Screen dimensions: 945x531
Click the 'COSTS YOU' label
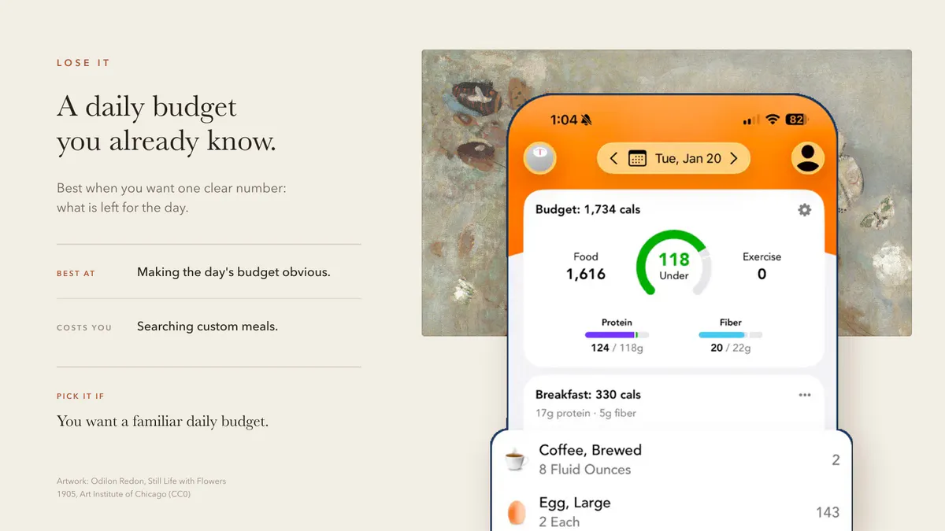[84, 327]
